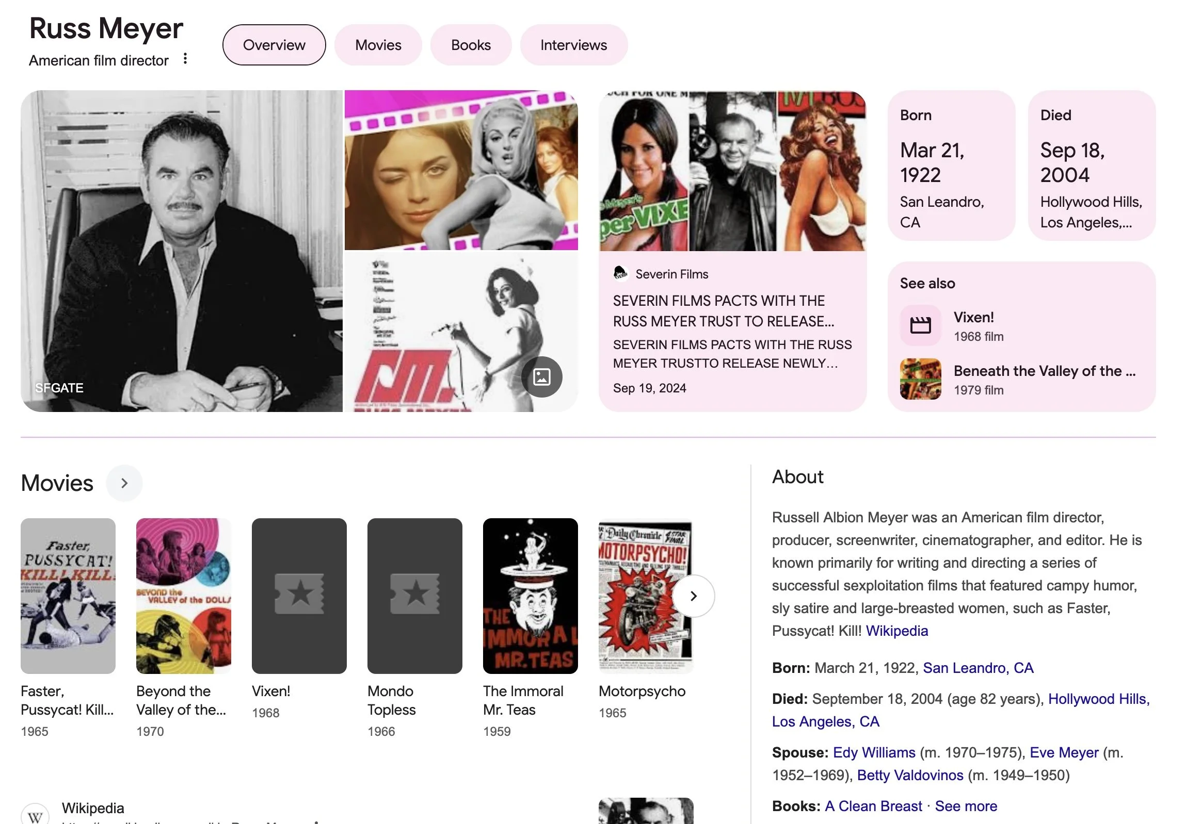This screenshot has width=1186, height=824.
Task: Click Beneath the Valley thumbnail icon
Action: 920,379
